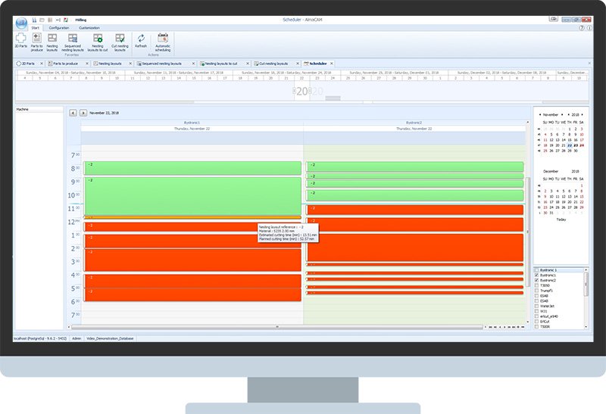Enable the Trumpf1 machine checkbox
The height and width of the screenshot is (414, 606).
538,291
